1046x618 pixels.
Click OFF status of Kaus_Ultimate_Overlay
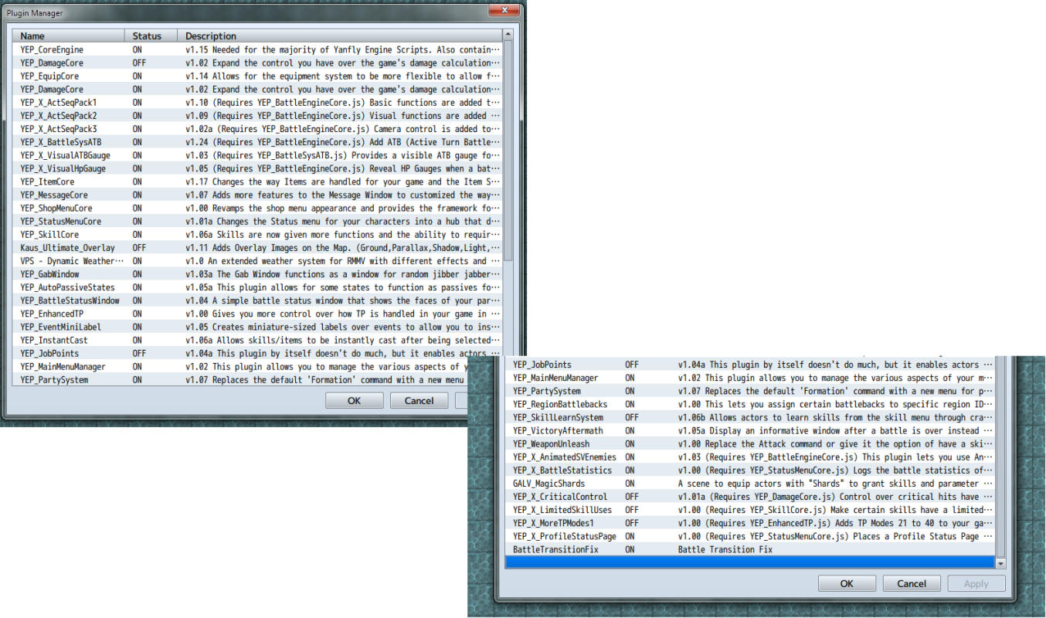coord(139,247)
